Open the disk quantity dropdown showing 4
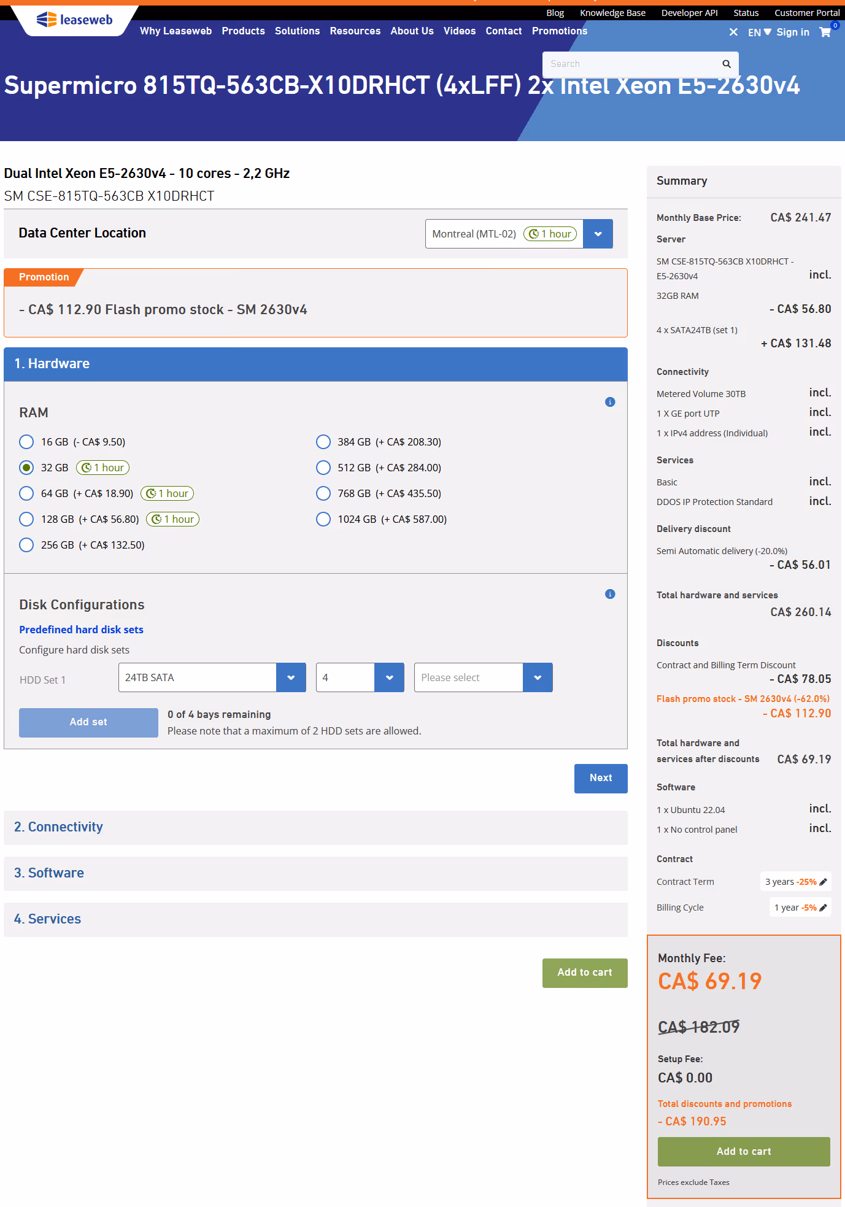845x1207 pixels. point(360,677)
